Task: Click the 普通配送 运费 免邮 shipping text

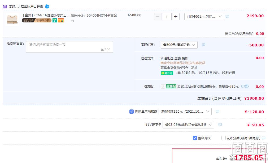Action: click(175, 58)
